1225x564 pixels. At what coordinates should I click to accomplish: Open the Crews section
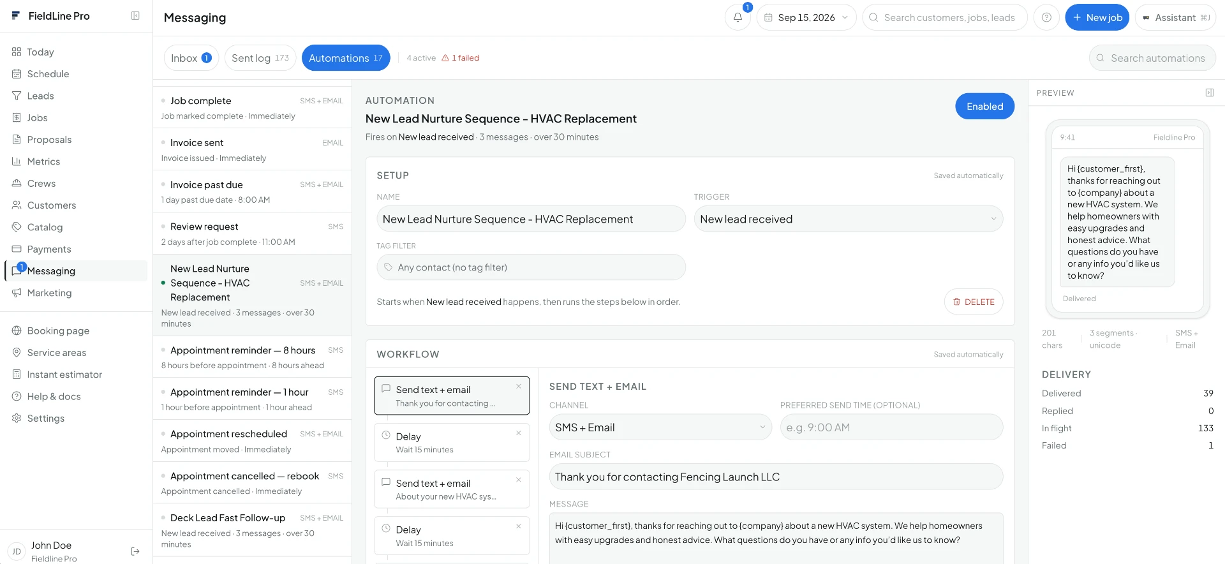76,183
